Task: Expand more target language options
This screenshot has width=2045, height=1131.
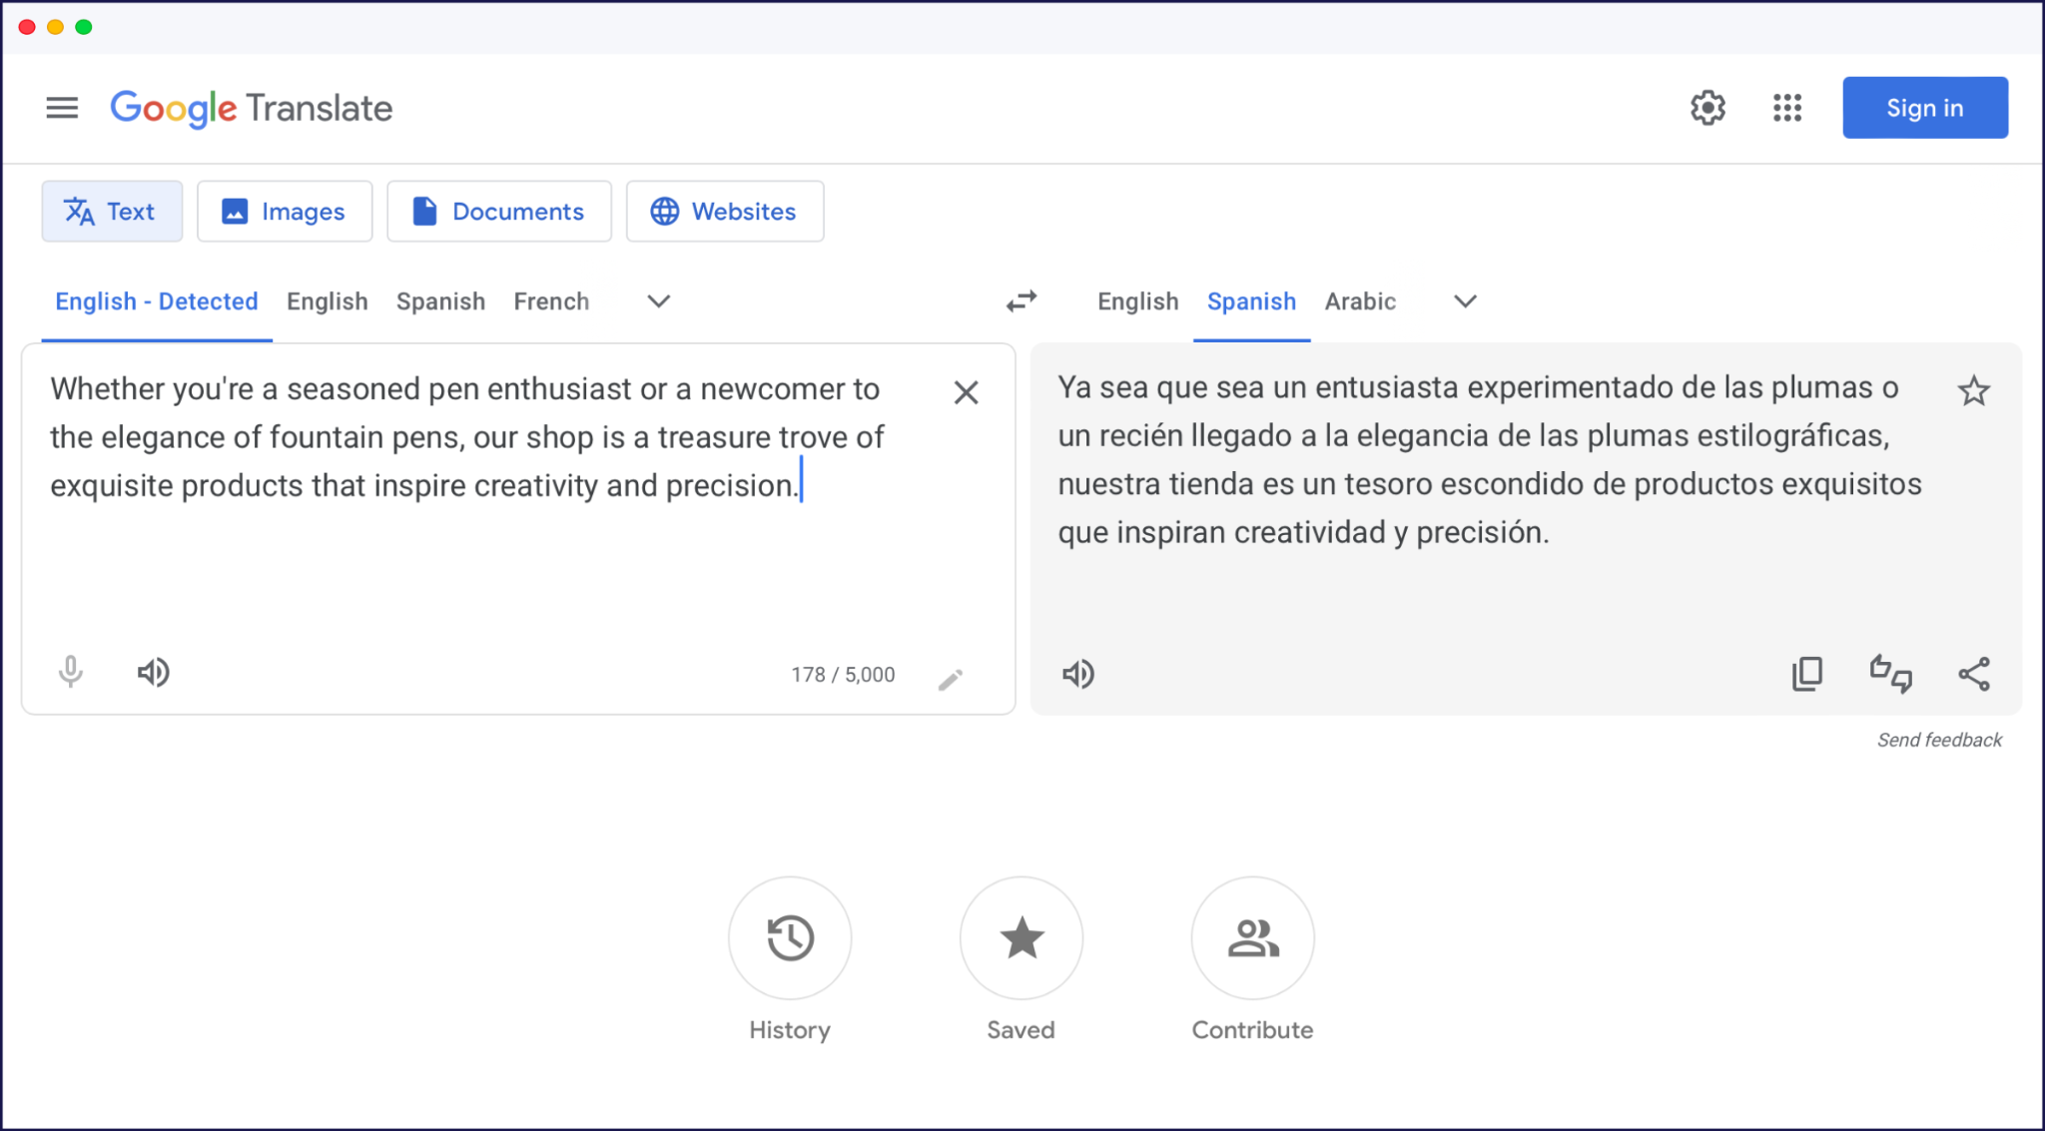Action: [1464, 301]
